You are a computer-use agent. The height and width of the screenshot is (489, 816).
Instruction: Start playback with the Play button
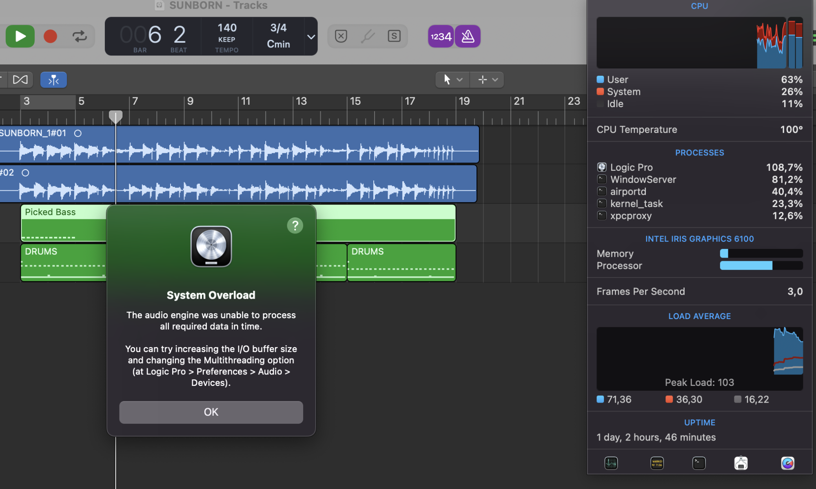[x=20, y=36]
